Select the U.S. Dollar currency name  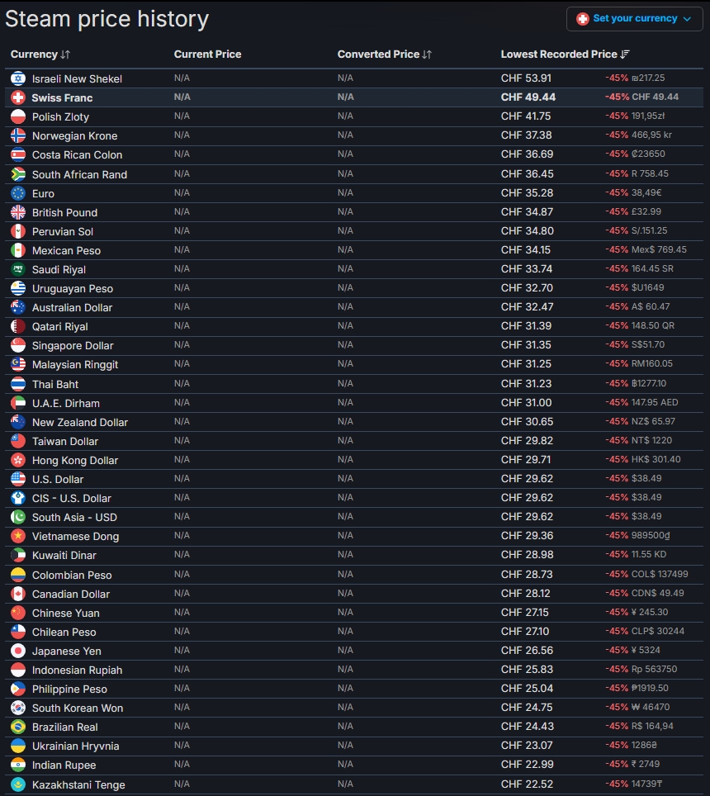point(57,480)
